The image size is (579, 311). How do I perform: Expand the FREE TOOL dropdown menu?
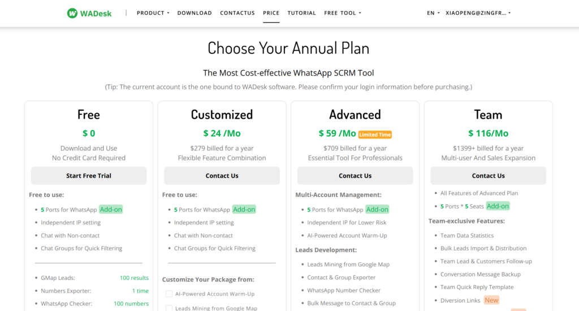pyautogui.click(x=342, y=13)
